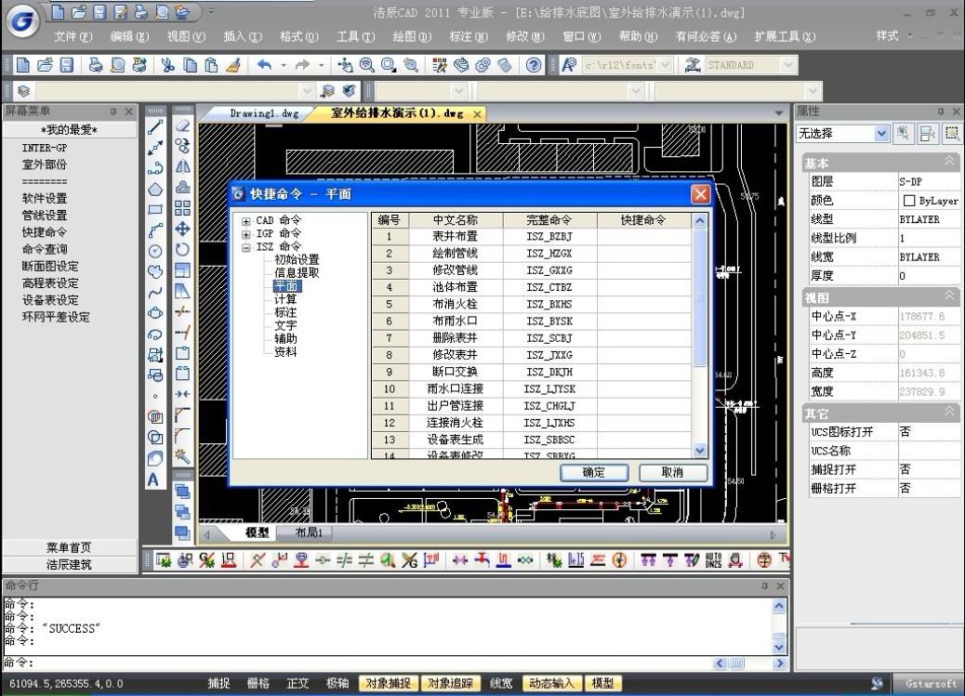Toggle 正交 ortho mode in the status bar
This screenshot has height=696, width=965.
click(297, 683)
